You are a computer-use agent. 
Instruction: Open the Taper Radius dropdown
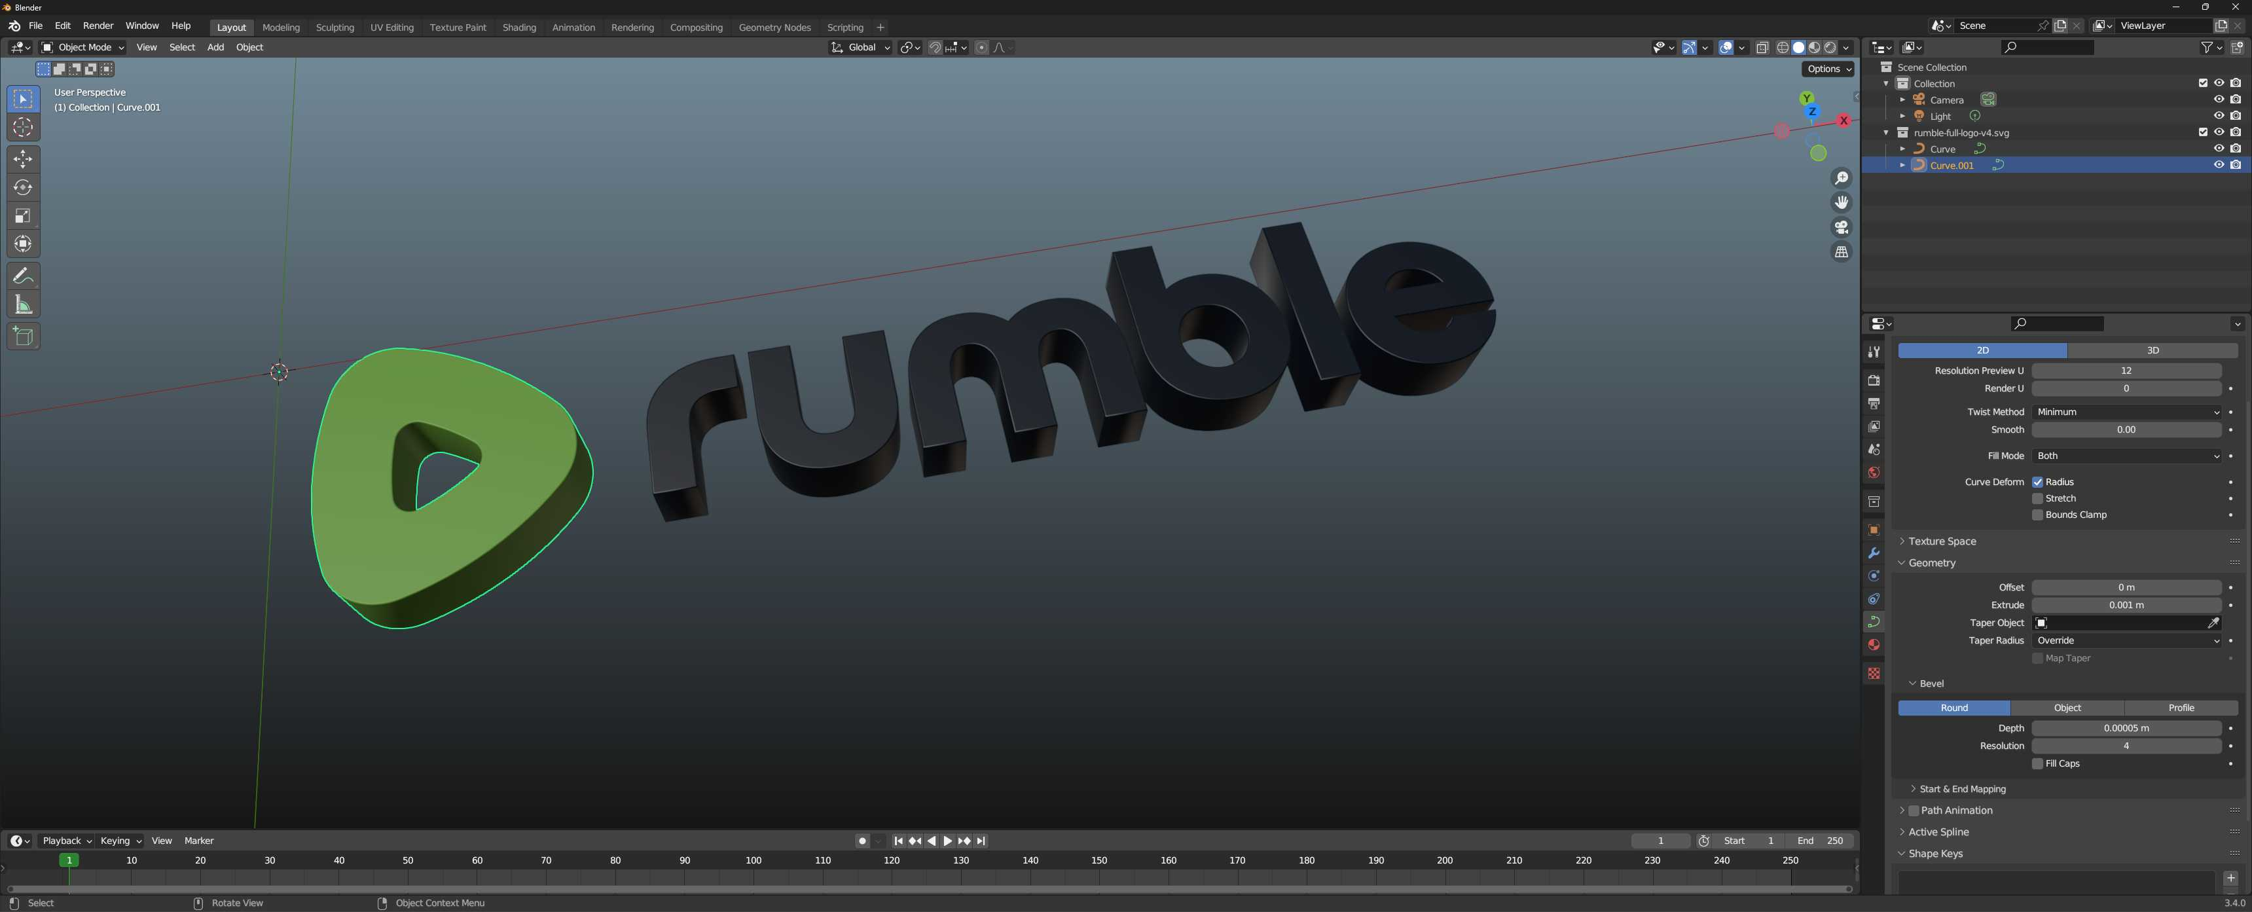(2126, 641)
